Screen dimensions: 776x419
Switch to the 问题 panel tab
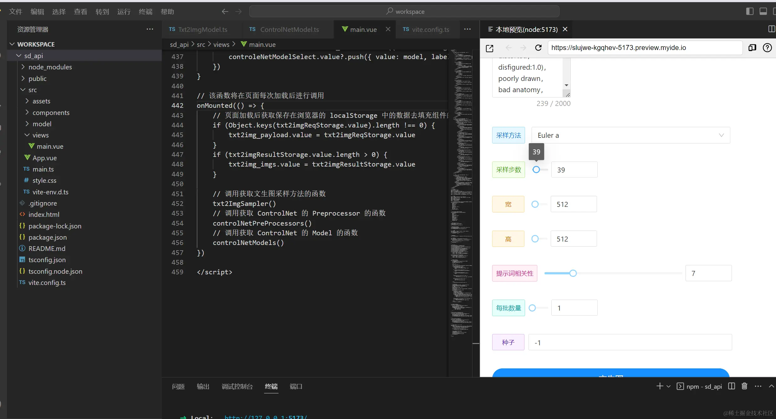click(x=178, y=387)
